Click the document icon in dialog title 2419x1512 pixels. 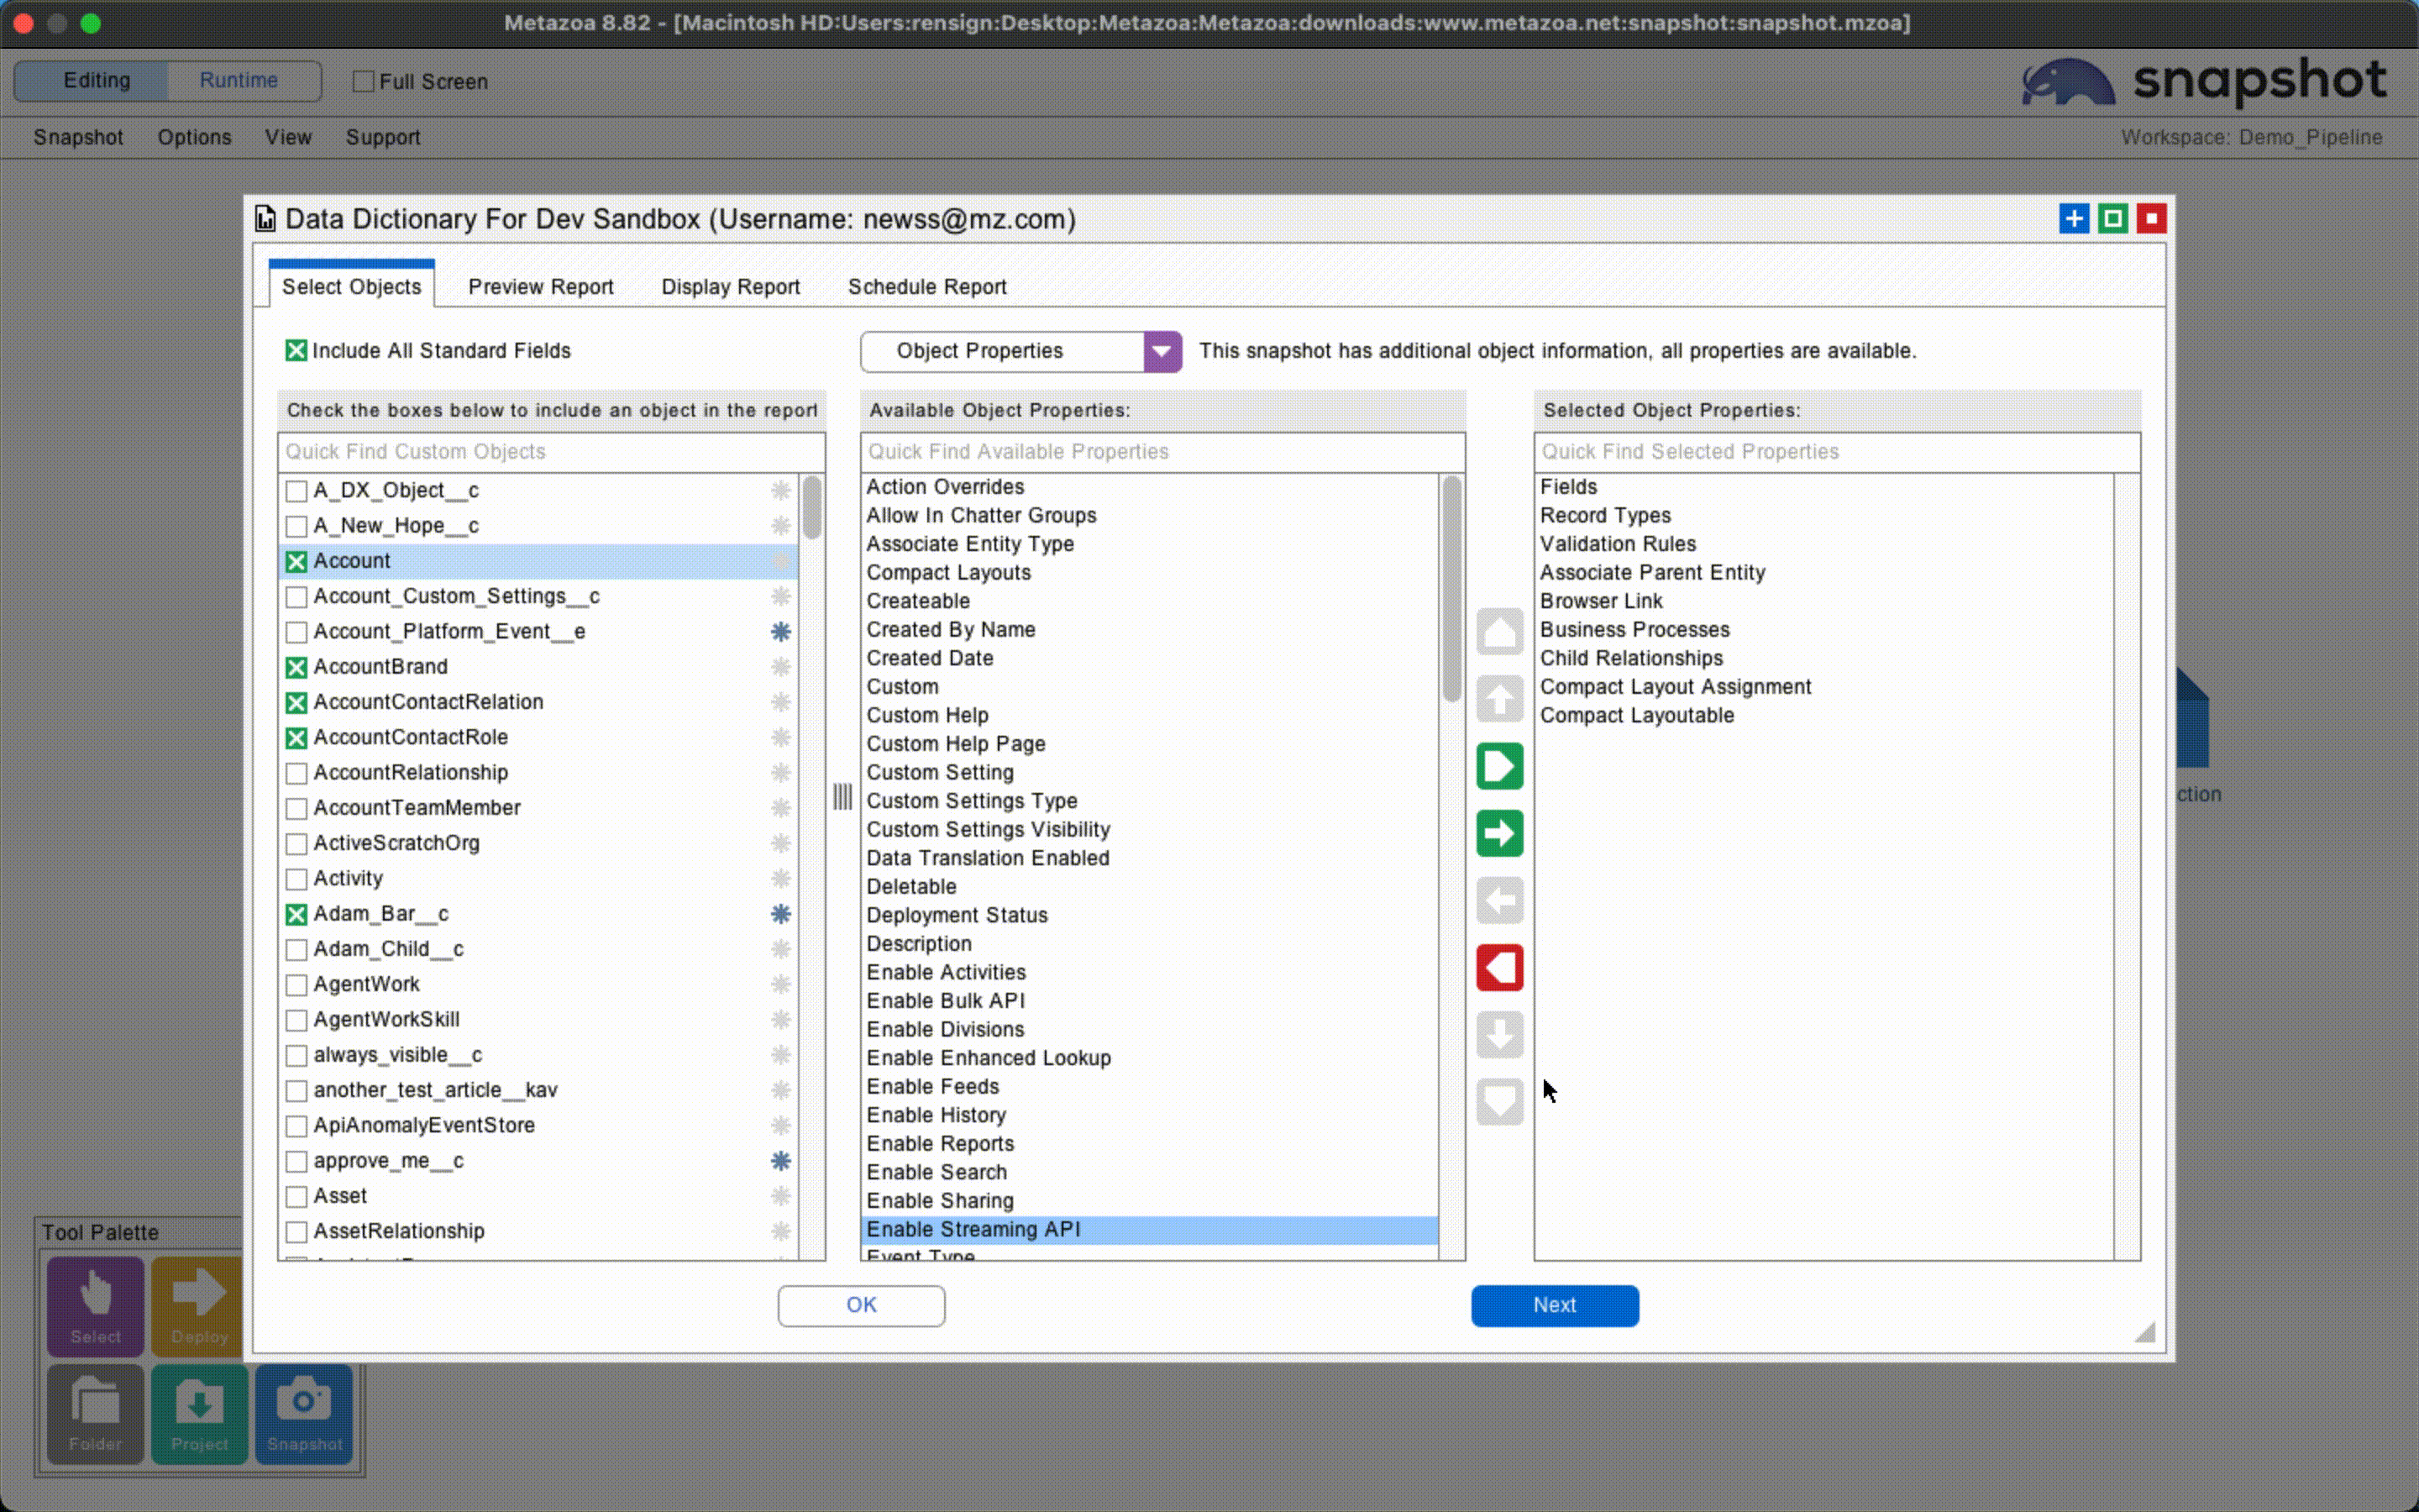[265, 219]
